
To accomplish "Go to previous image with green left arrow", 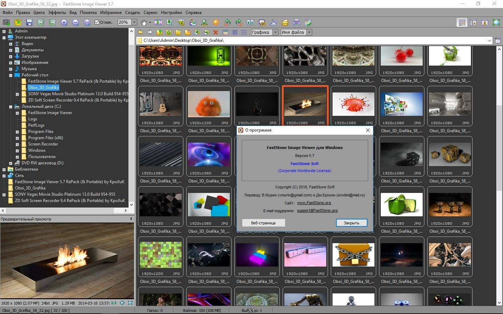I will (41, 22).
